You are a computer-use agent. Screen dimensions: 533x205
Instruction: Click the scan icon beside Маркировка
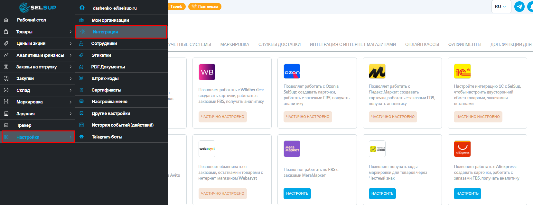(x=6, y=102)
